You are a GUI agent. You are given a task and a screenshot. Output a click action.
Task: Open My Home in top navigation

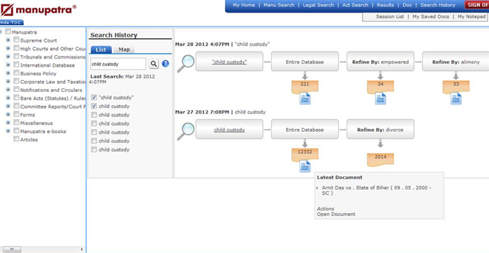point(244,5)
